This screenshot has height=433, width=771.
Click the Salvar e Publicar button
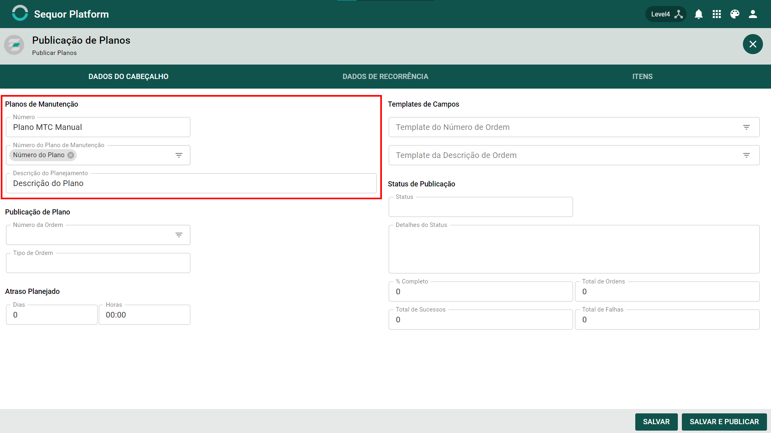pos(724,422)
